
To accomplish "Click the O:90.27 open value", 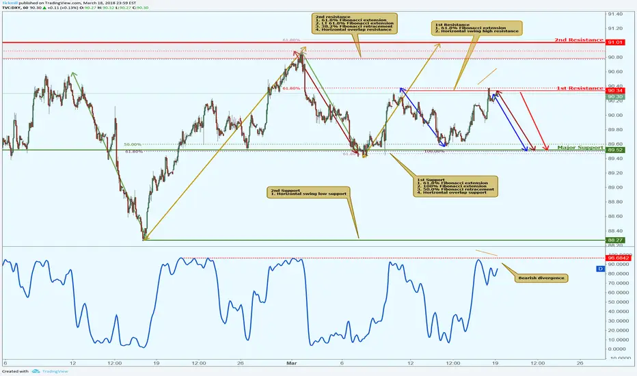I will [x=89, y=8].
